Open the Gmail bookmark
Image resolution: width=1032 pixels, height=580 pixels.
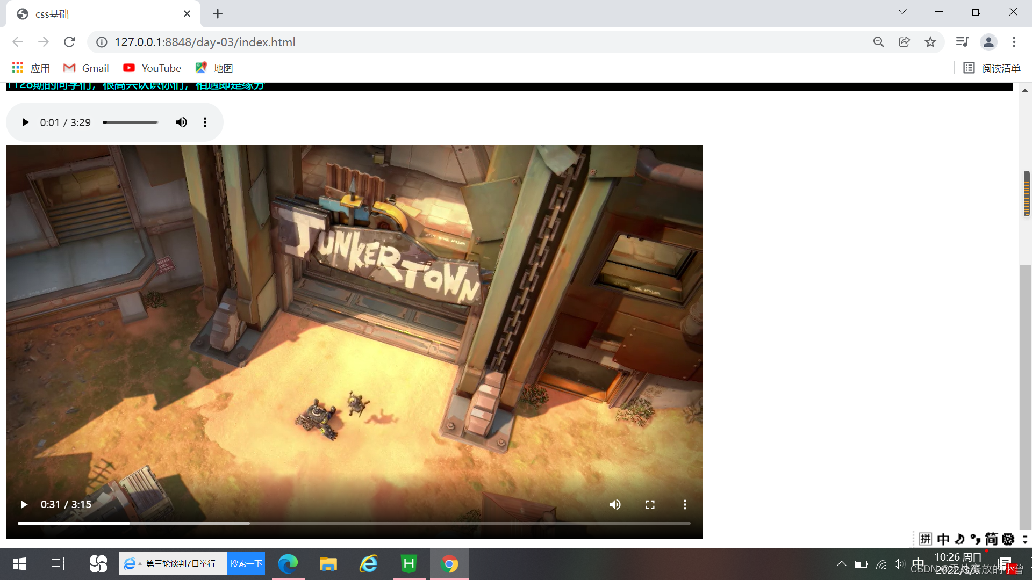click(x=86, y=68)
